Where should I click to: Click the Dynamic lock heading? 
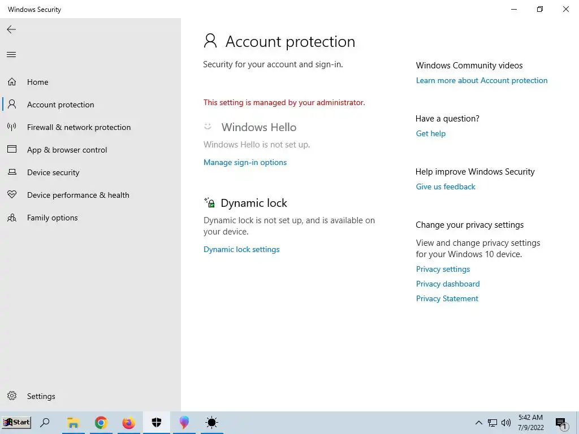click(x=254, y=203)
